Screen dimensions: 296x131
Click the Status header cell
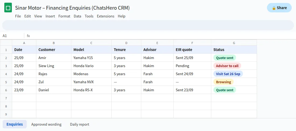click(x=234, y=50)
